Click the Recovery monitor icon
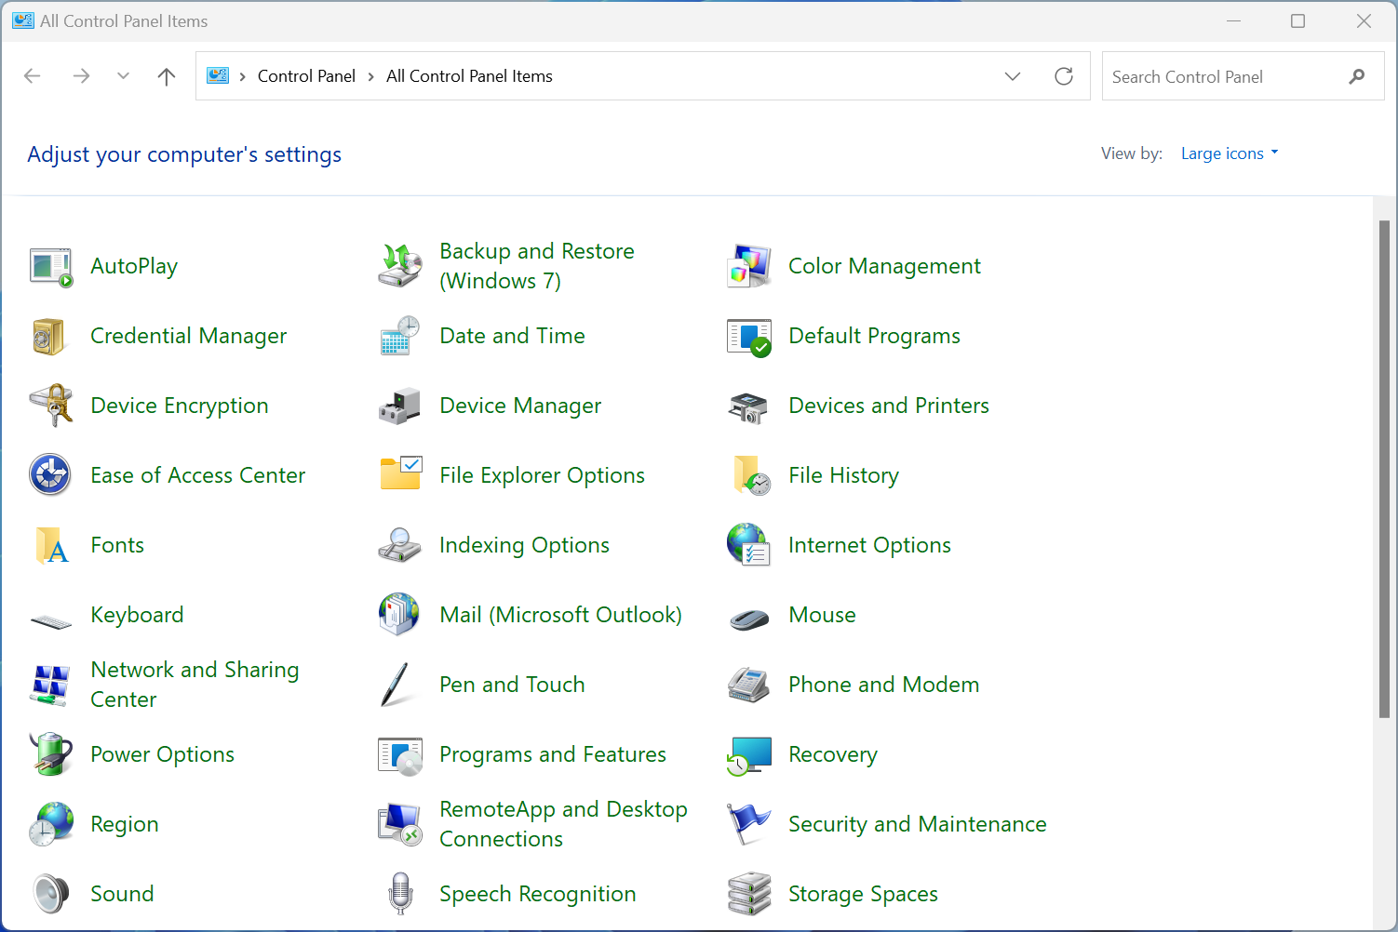This screenshot has height=932, width=1398. coord(749,755)
